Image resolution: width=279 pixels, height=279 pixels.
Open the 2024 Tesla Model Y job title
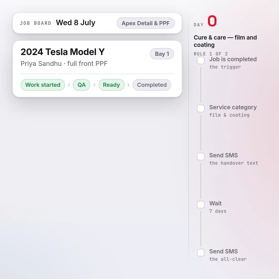[63, 52]
